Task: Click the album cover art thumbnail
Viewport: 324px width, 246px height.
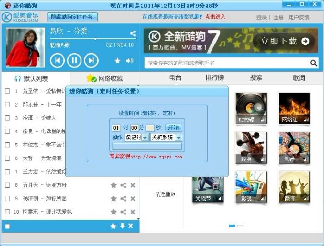Action: coord(25,47)
